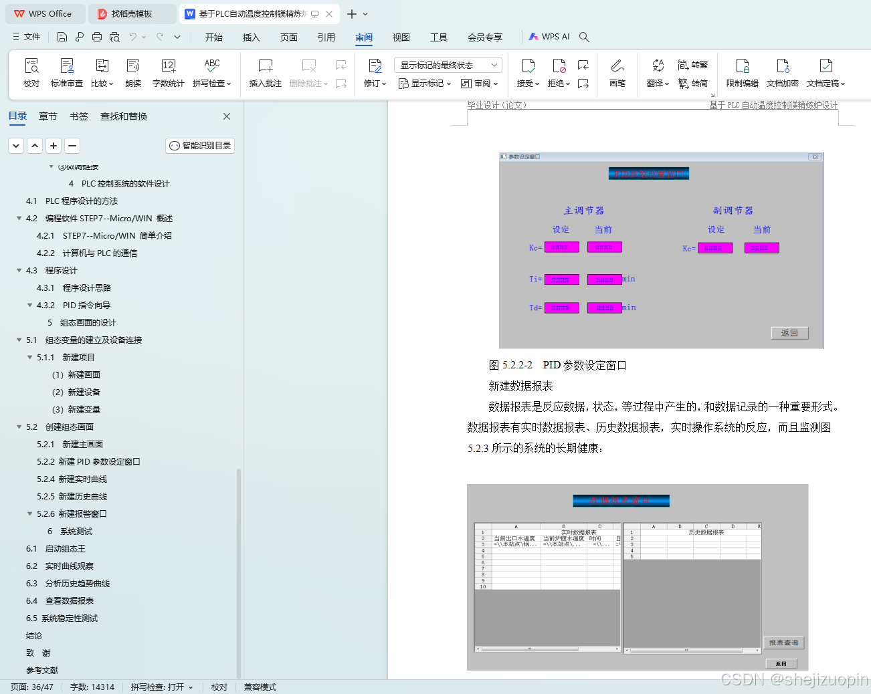Jump to 参考文献 outline entry

[x=42, y=670]
